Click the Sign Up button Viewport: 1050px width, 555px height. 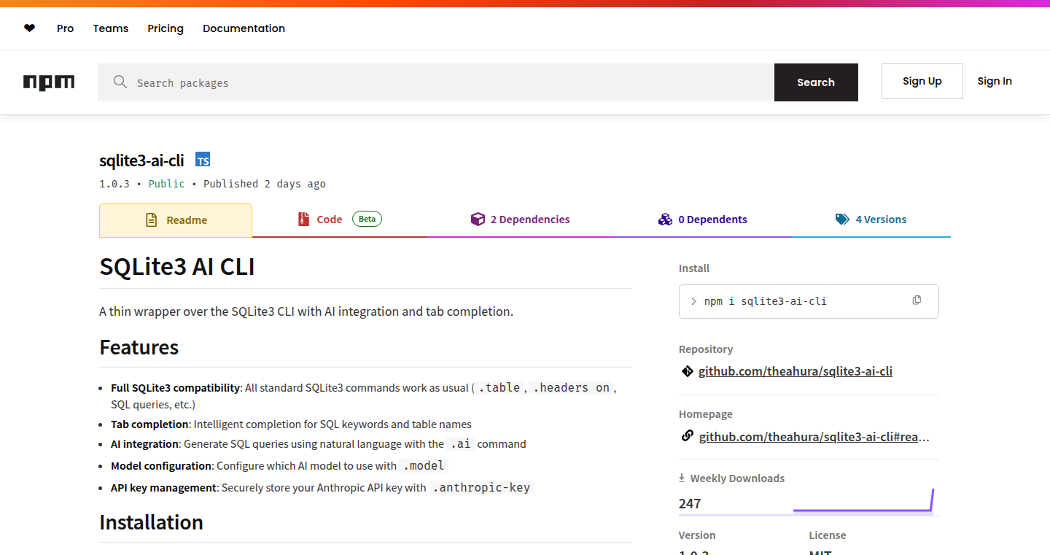(x=922, y=81)
